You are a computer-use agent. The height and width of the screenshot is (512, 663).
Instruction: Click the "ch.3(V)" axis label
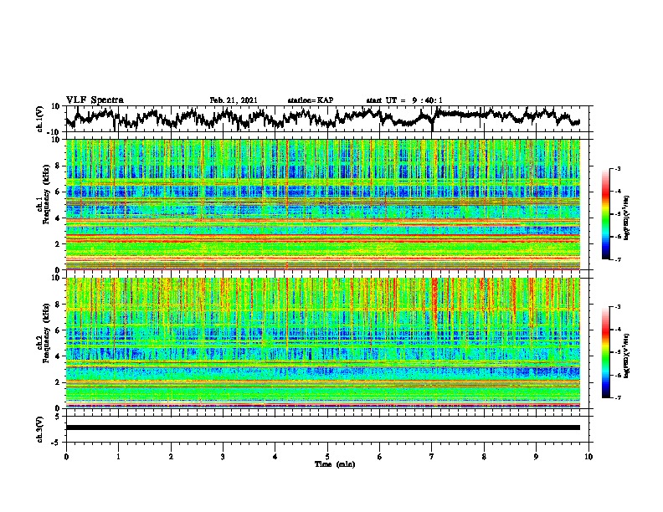point(40,429)
